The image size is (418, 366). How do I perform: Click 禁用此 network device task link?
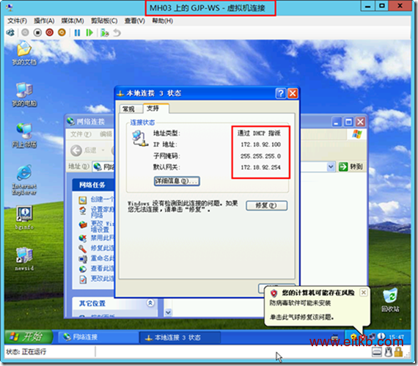click(x=97, y=238)
